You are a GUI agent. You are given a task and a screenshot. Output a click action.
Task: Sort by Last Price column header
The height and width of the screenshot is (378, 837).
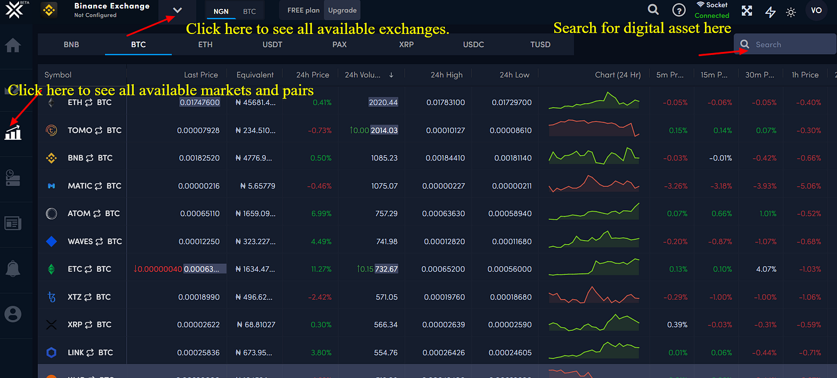(201, 75)
